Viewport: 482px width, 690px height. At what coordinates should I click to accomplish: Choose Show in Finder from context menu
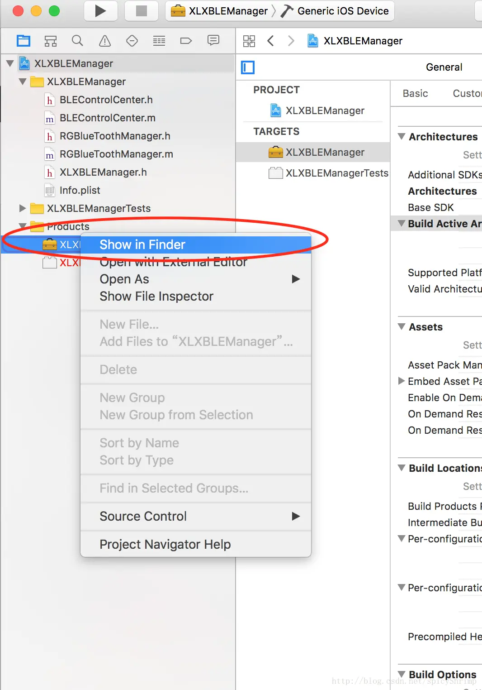point(196,244)
